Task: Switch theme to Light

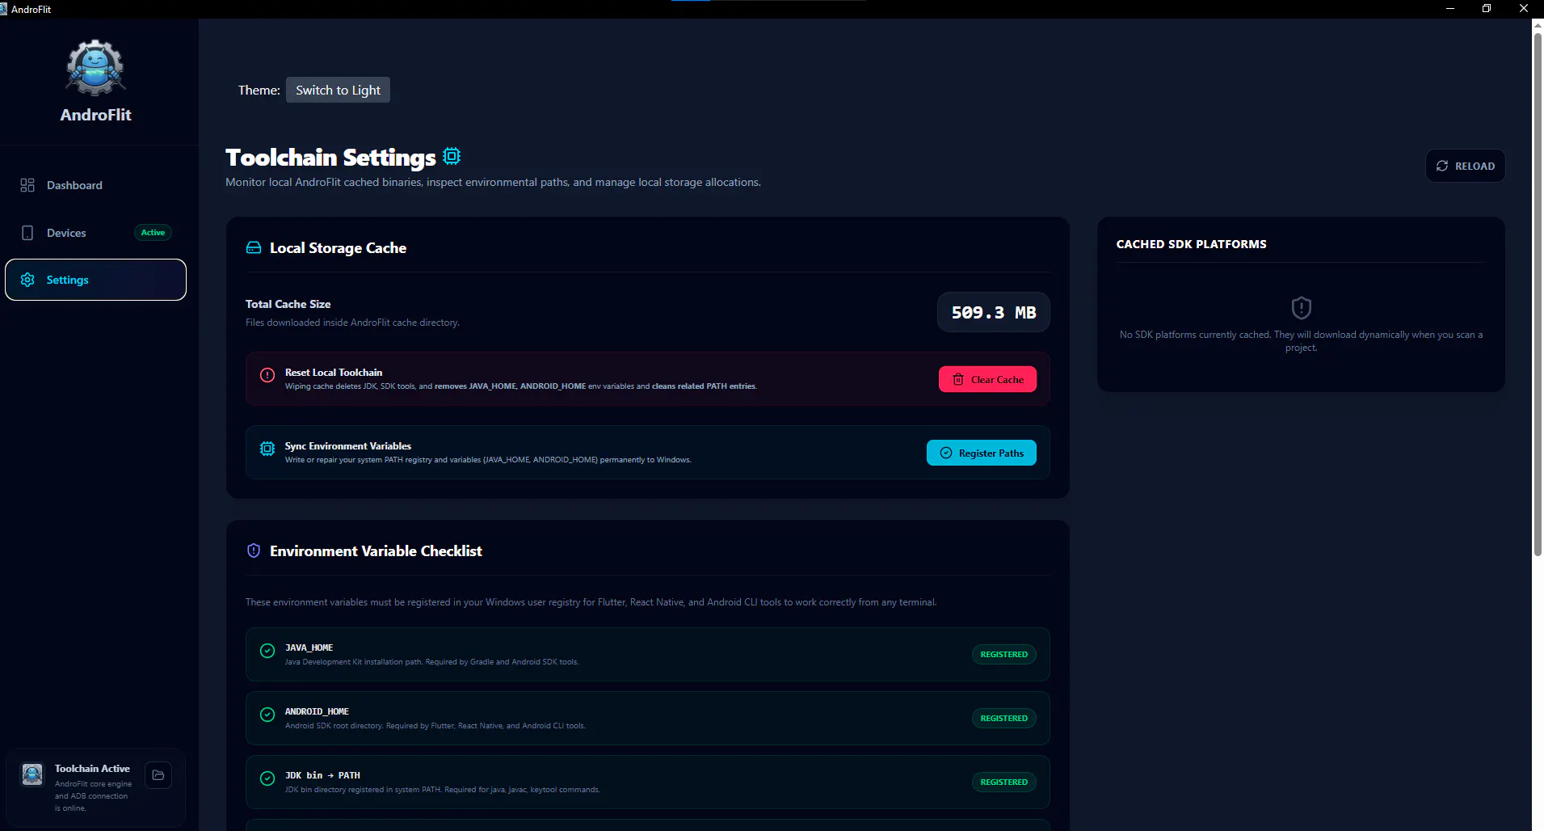Action: click(x=338, y=90)
